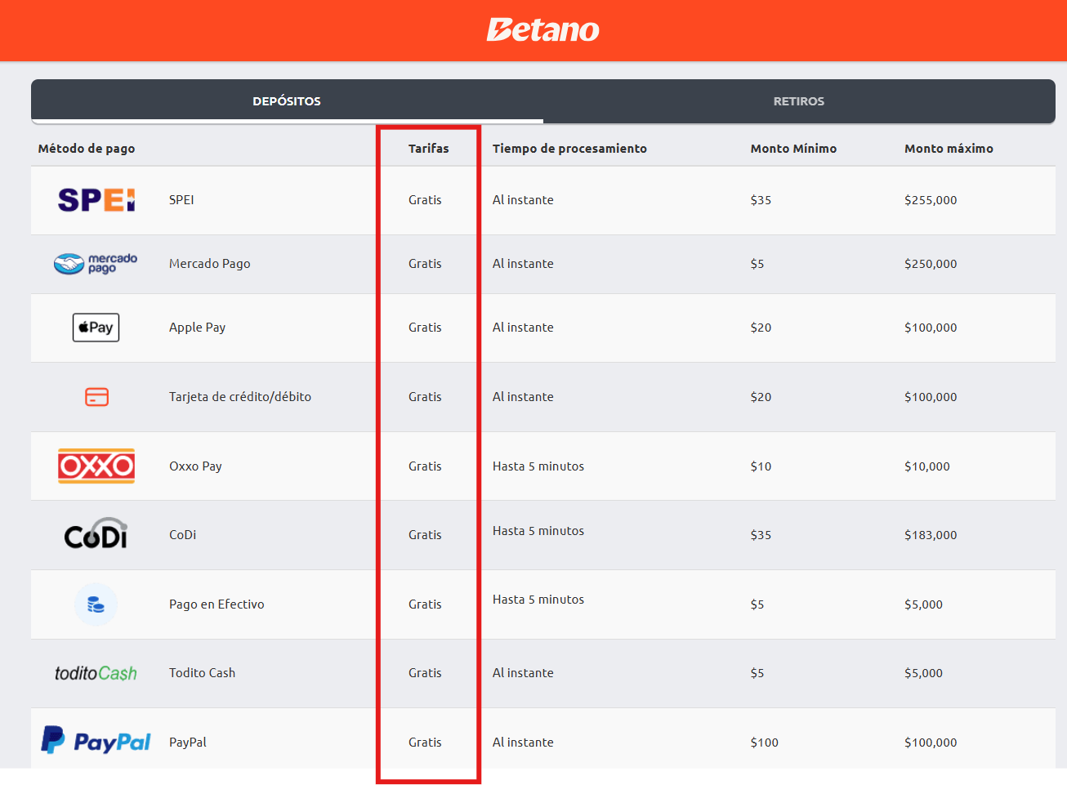
Task: Click the Gratis fee in Oxxo Pay row
Action: coord(425,466)
